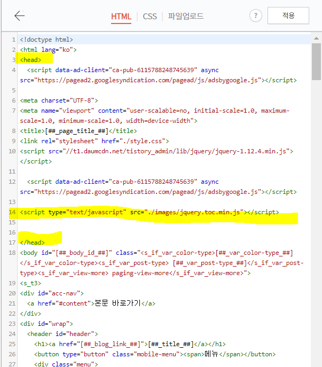Click the stylesheet link line
322x367 pixels.
pos(95,141)
